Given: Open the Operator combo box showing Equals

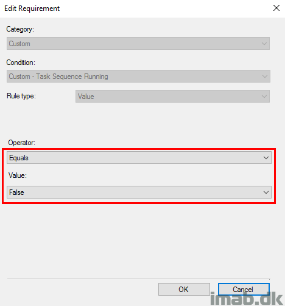Looking at the screenshot, I should coord(139,158).
